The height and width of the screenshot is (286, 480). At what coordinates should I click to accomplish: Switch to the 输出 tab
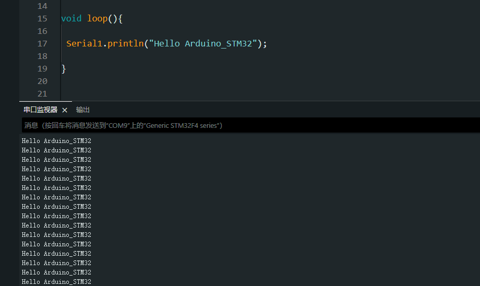(x=82, y=110)
